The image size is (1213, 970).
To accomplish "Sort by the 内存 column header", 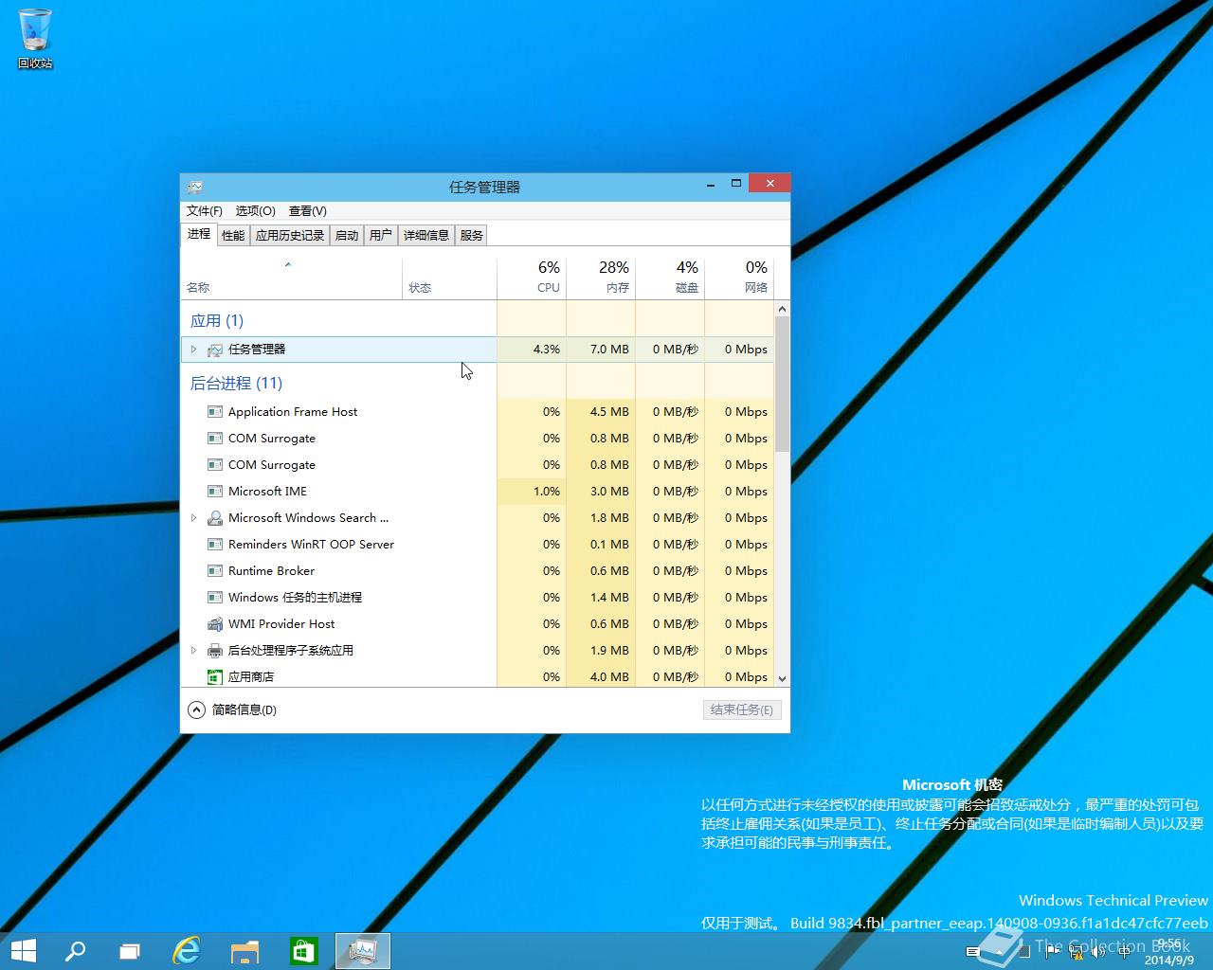I will point(601,278).
